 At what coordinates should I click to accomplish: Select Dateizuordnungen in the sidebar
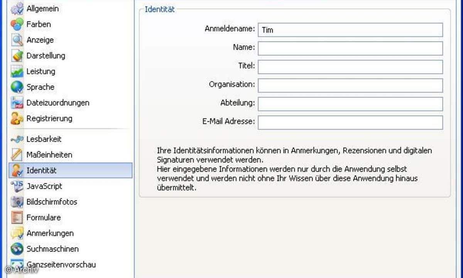(70, 103)
